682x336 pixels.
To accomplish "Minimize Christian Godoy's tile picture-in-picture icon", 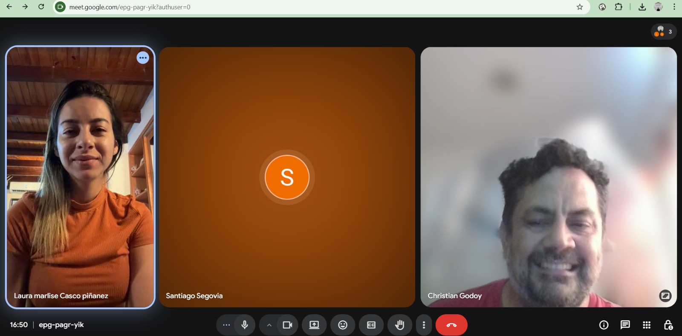I will (x=665, y=295).
